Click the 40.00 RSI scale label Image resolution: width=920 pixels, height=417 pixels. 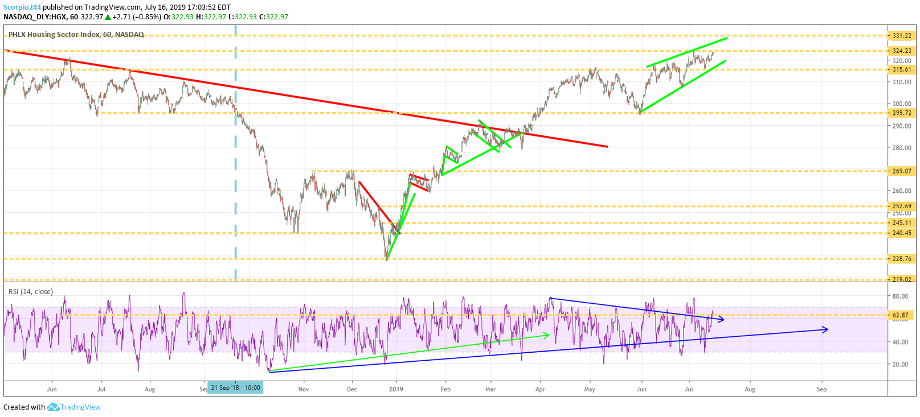[x=901, y=342]
